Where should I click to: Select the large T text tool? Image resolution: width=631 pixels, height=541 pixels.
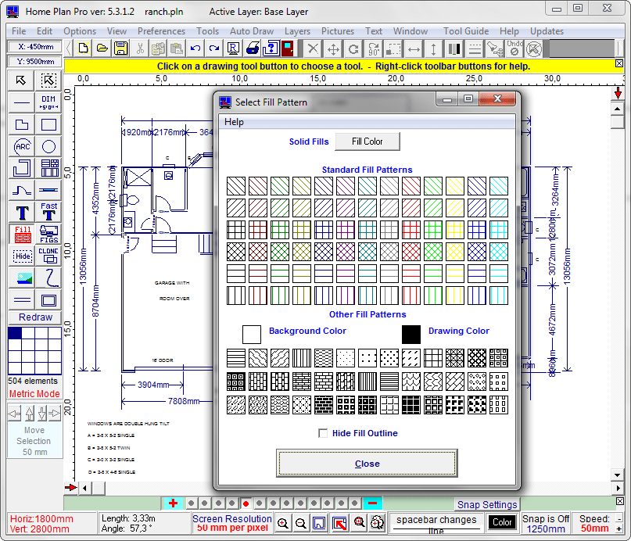point(21,212)
